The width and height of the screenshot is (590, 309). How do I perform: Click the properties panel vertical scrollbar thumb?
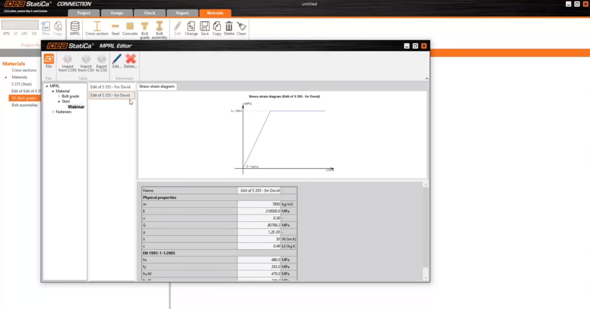(x=425, y=272)
